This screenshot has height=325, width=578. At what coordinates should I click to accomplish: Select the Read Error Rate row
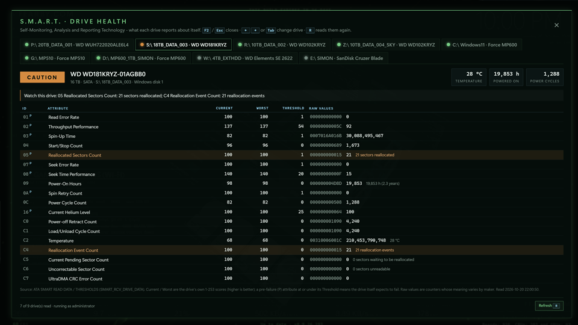click(x=291, y=117)
